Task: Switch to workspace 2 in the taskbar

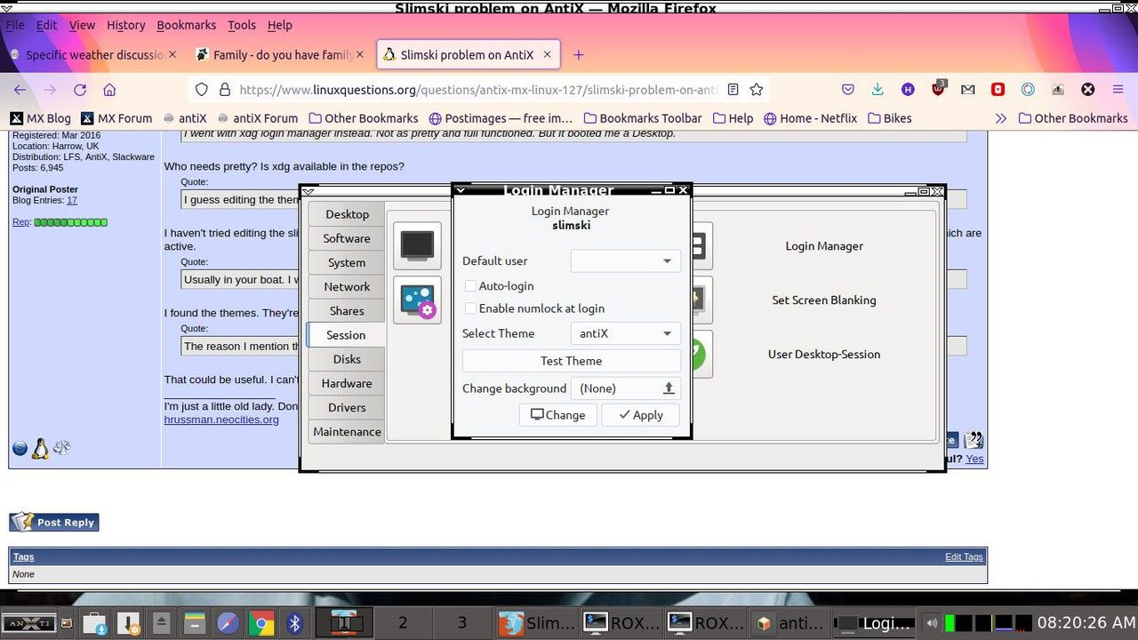Action: pos(403,623)
